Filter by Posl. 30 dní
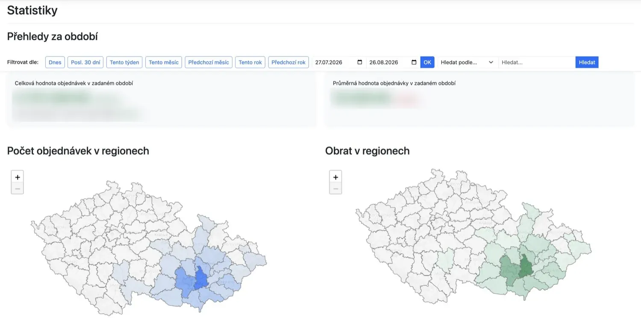This screenshot has width=641, height=318. [x=85, y=62]
